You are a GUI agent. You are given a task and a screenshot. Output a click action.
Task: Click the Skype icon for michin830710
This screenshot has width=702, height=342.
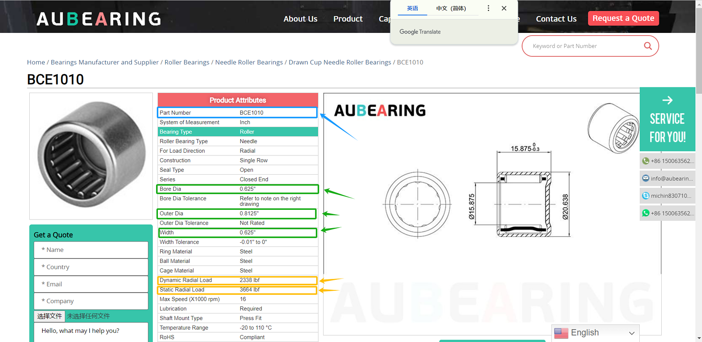coord(645,195)
